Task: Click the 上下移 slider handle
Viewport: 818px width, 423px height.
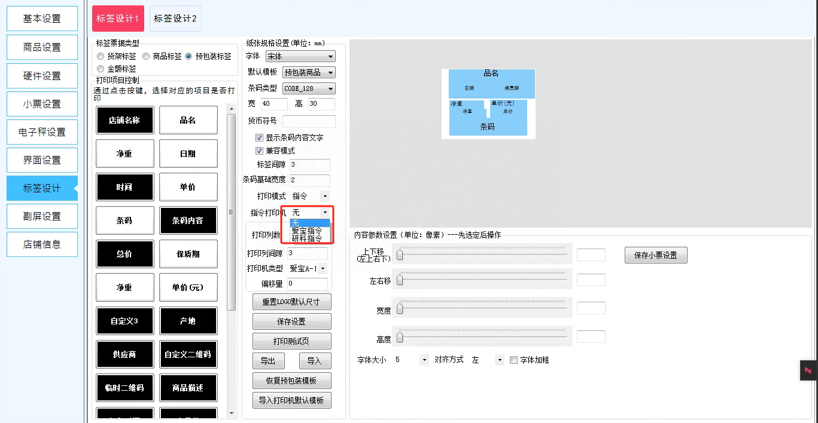Action: (x=400, y=256)
